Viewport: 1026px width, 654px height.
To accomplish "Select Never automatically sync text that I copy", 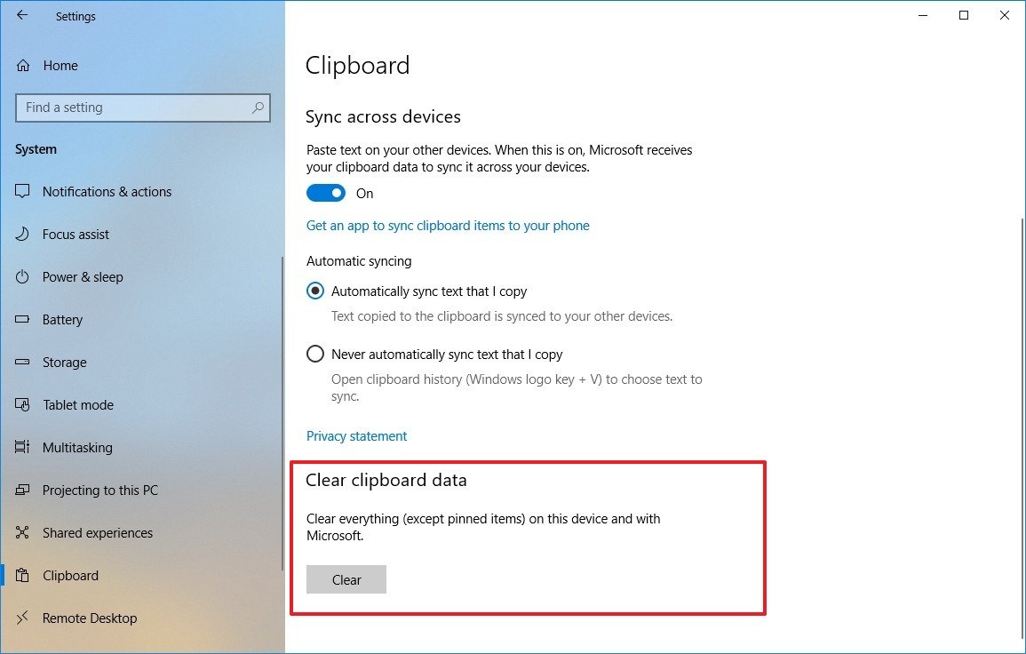I will pos(315,353).
